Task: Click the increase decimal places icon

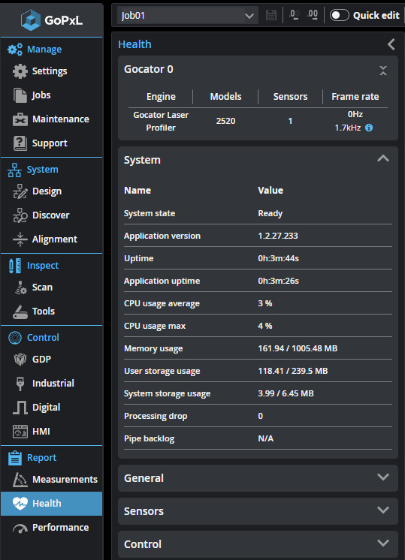Action: tap(313, 15)
